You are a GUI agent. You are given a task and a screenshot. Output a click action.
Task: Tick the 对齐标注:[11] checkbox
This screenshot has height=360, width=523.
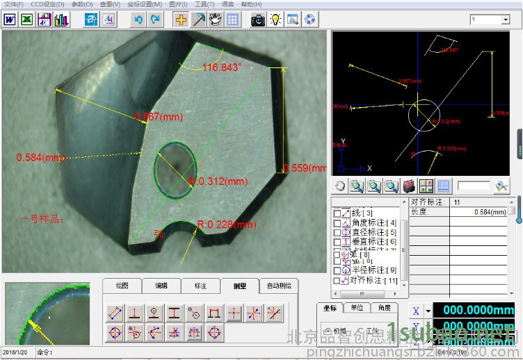click(337, 281)
